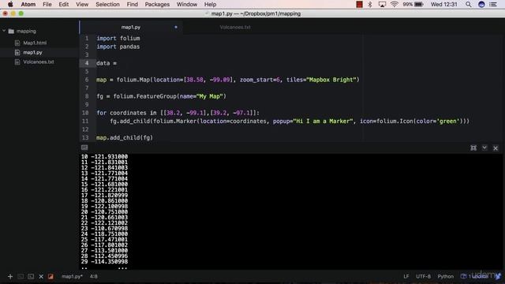
Task: Open Volcanoes.txt in tree view
Action: tap(39, 62)
